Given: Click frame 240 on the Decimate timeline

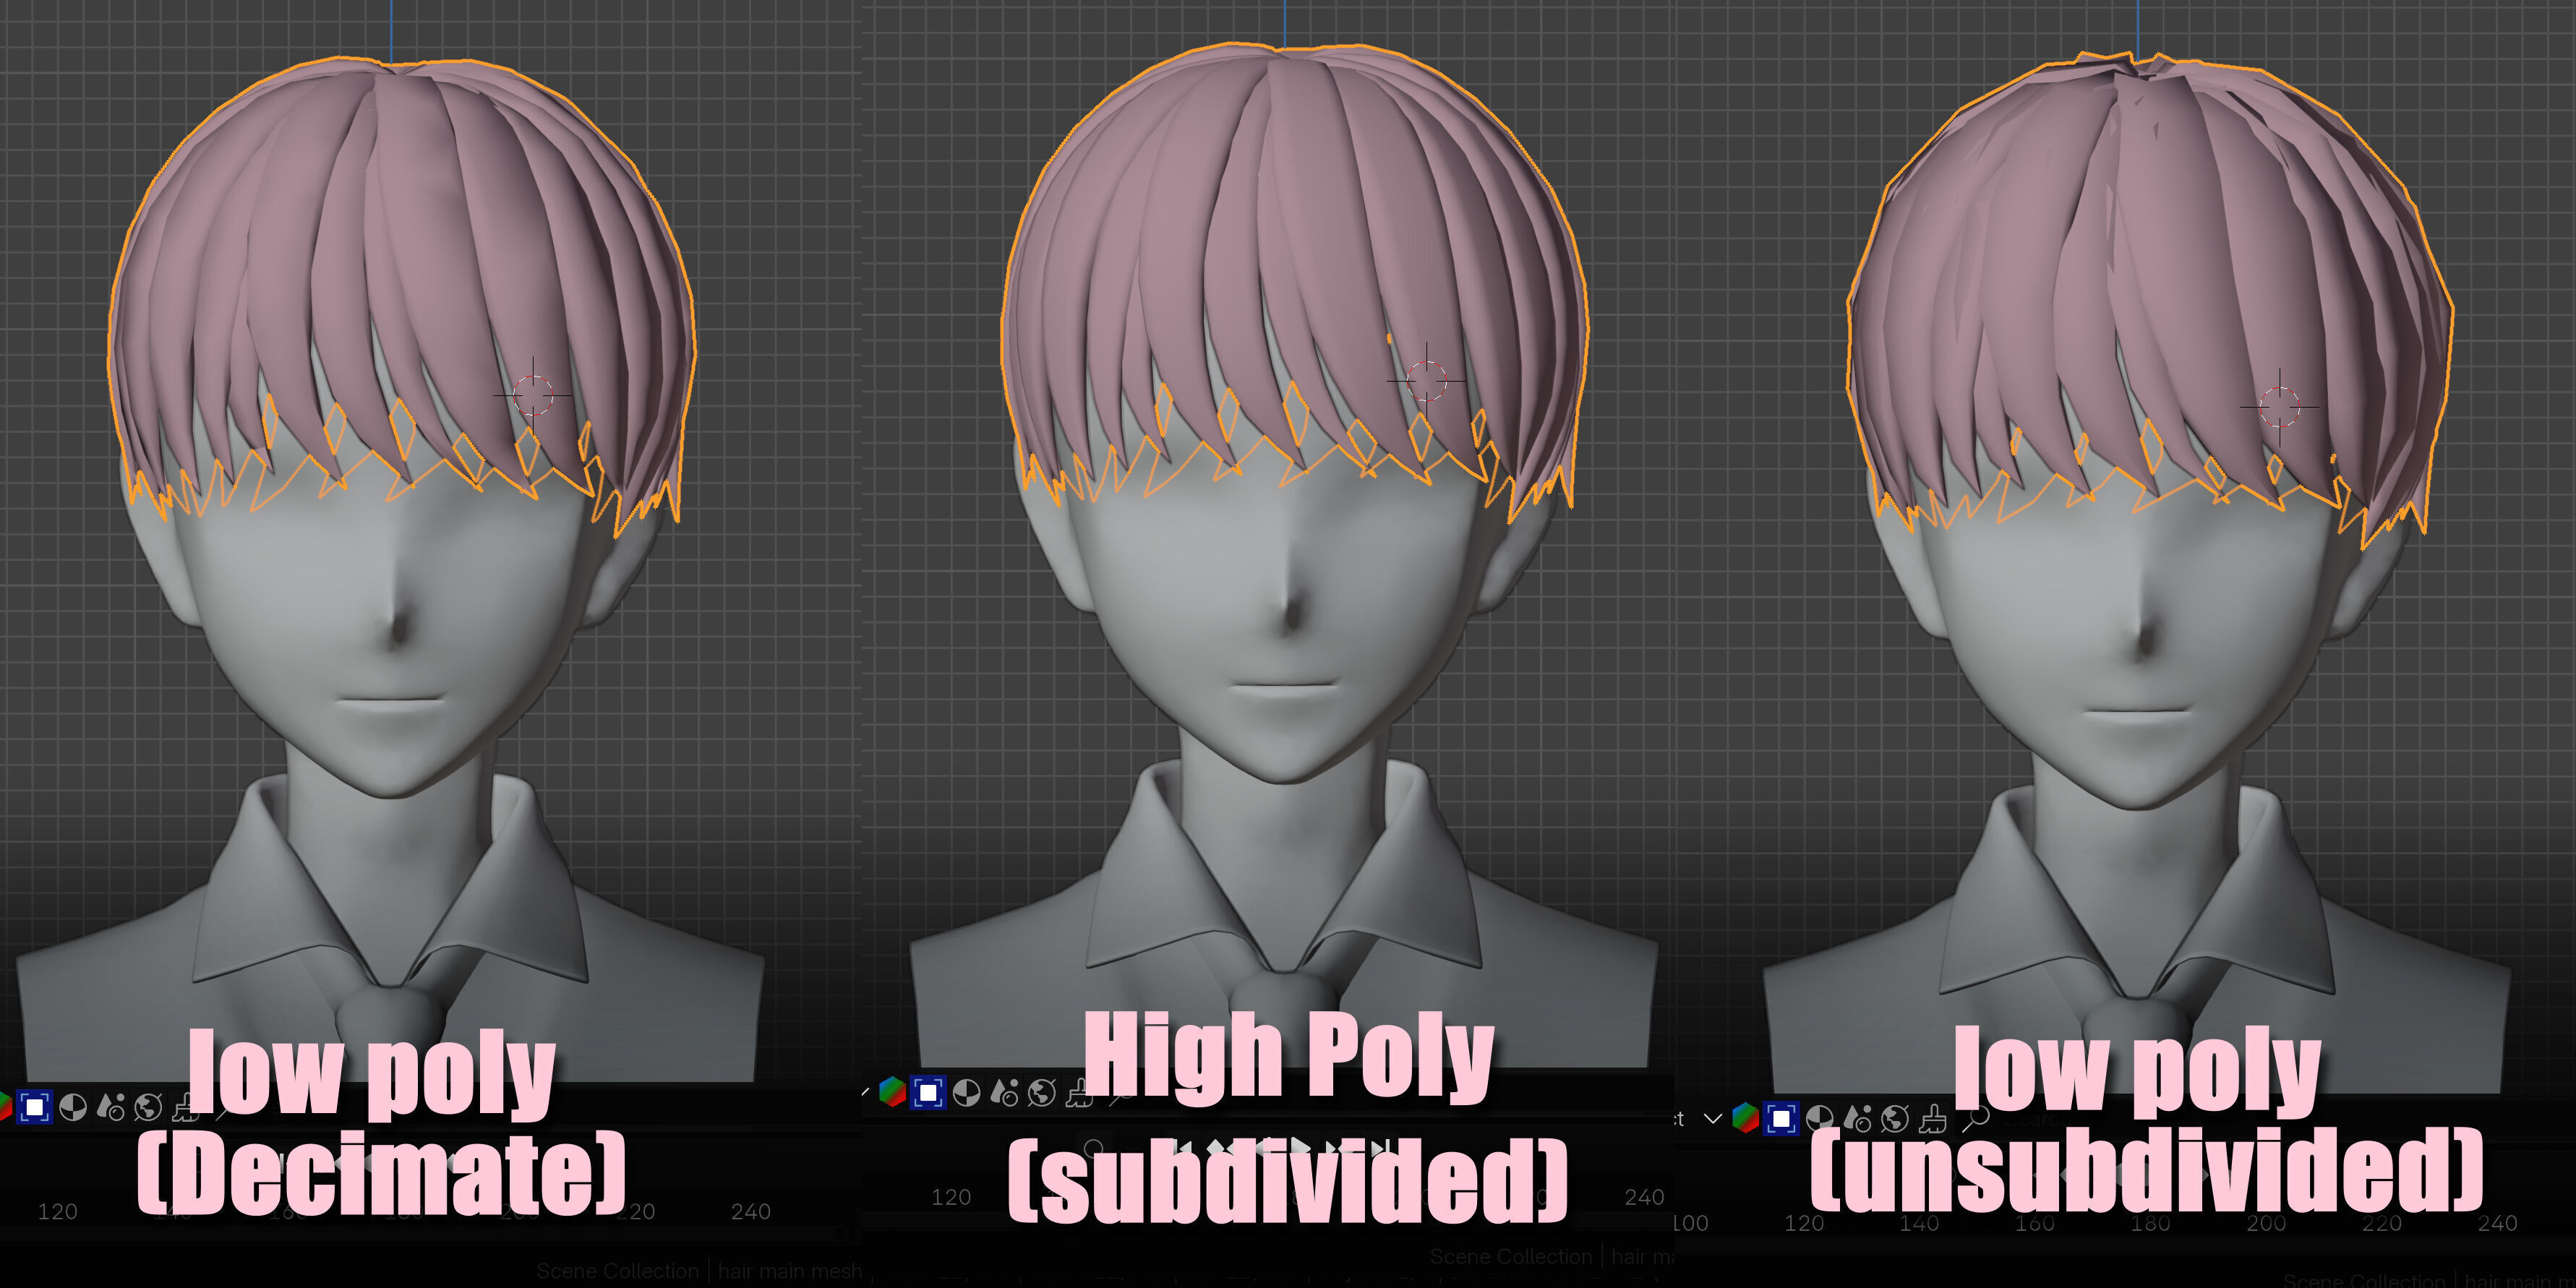Looking at the screenshot, I should click(x=751, y=1212).
